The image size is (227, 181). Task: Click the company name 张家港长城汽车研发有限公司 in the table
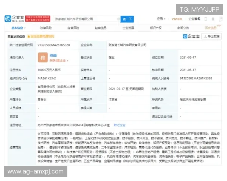pos(127,45)
